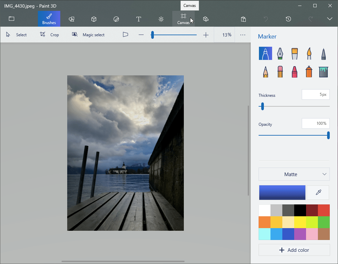
Task: Open the 3D library tab
Action: [206, 19]
